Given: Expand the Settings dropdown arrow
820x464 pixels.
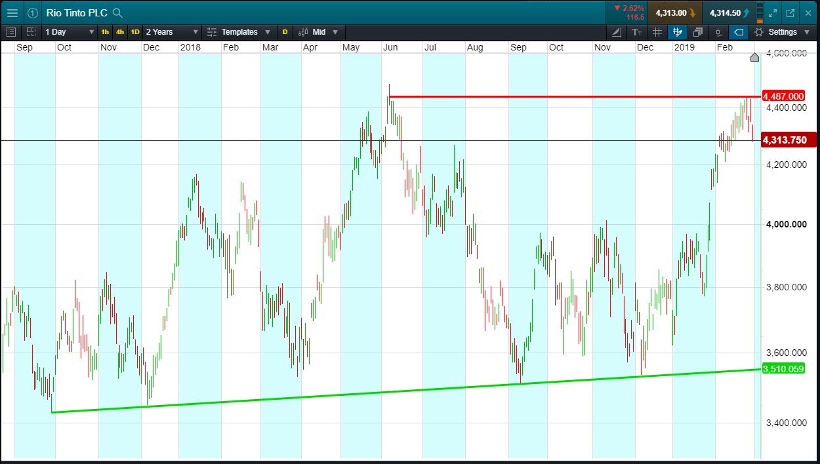Looking at the screenshot, I should (x=806, y=31).
